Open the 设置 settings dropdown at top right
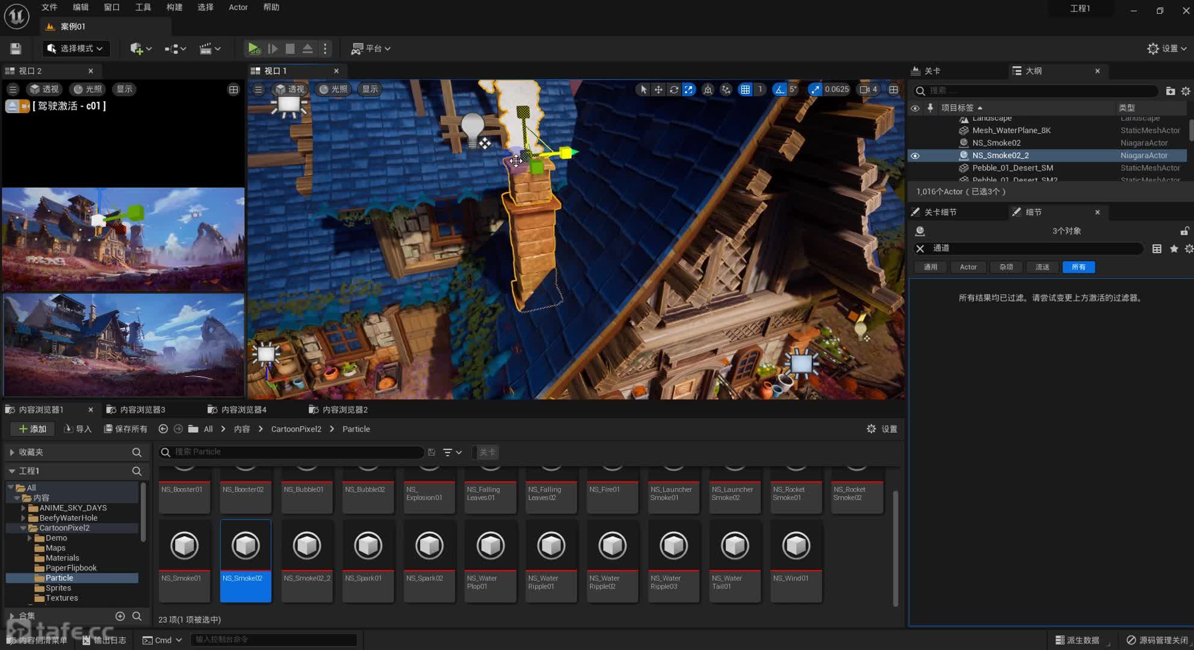The image size is (1194, 650). (x=1167, y=49)
